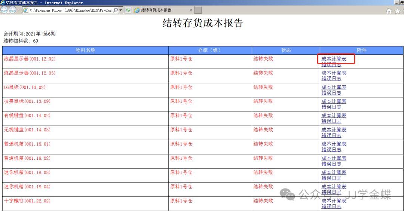View 错误日志 for 无线键盘(001.14.03)
404x211 pixels.
tap(331, 135)
